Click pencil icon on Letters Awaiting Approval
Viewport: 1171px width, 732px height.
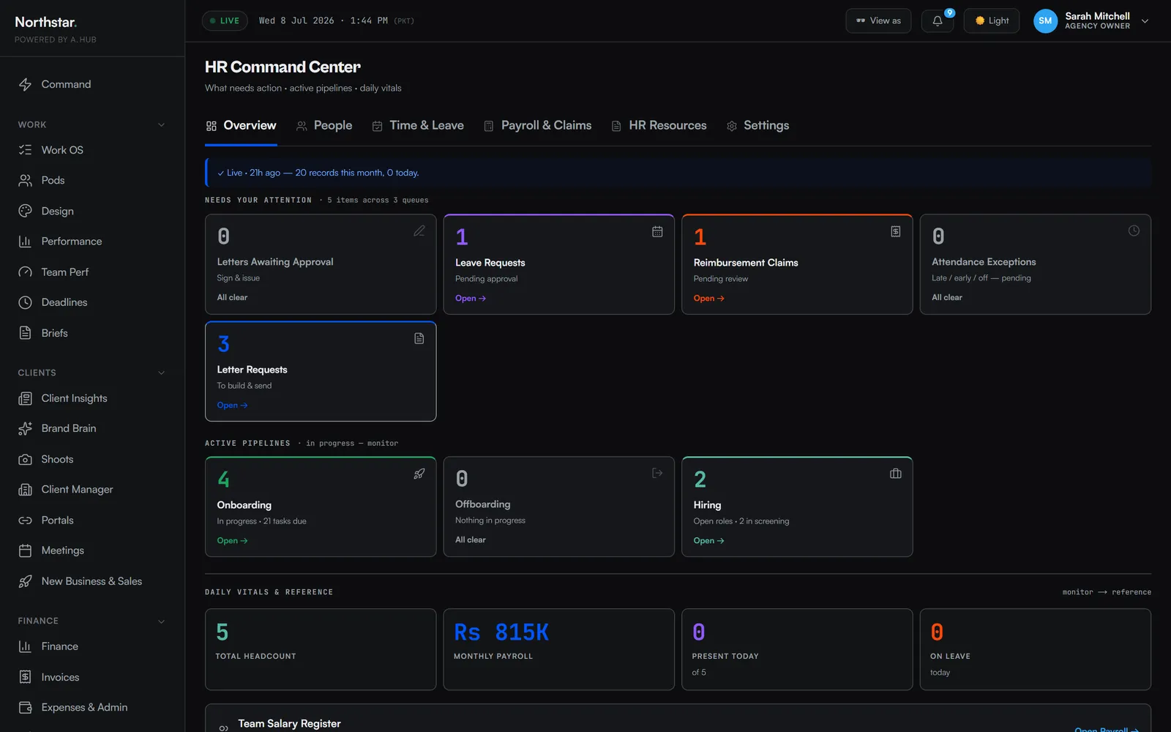419,231
